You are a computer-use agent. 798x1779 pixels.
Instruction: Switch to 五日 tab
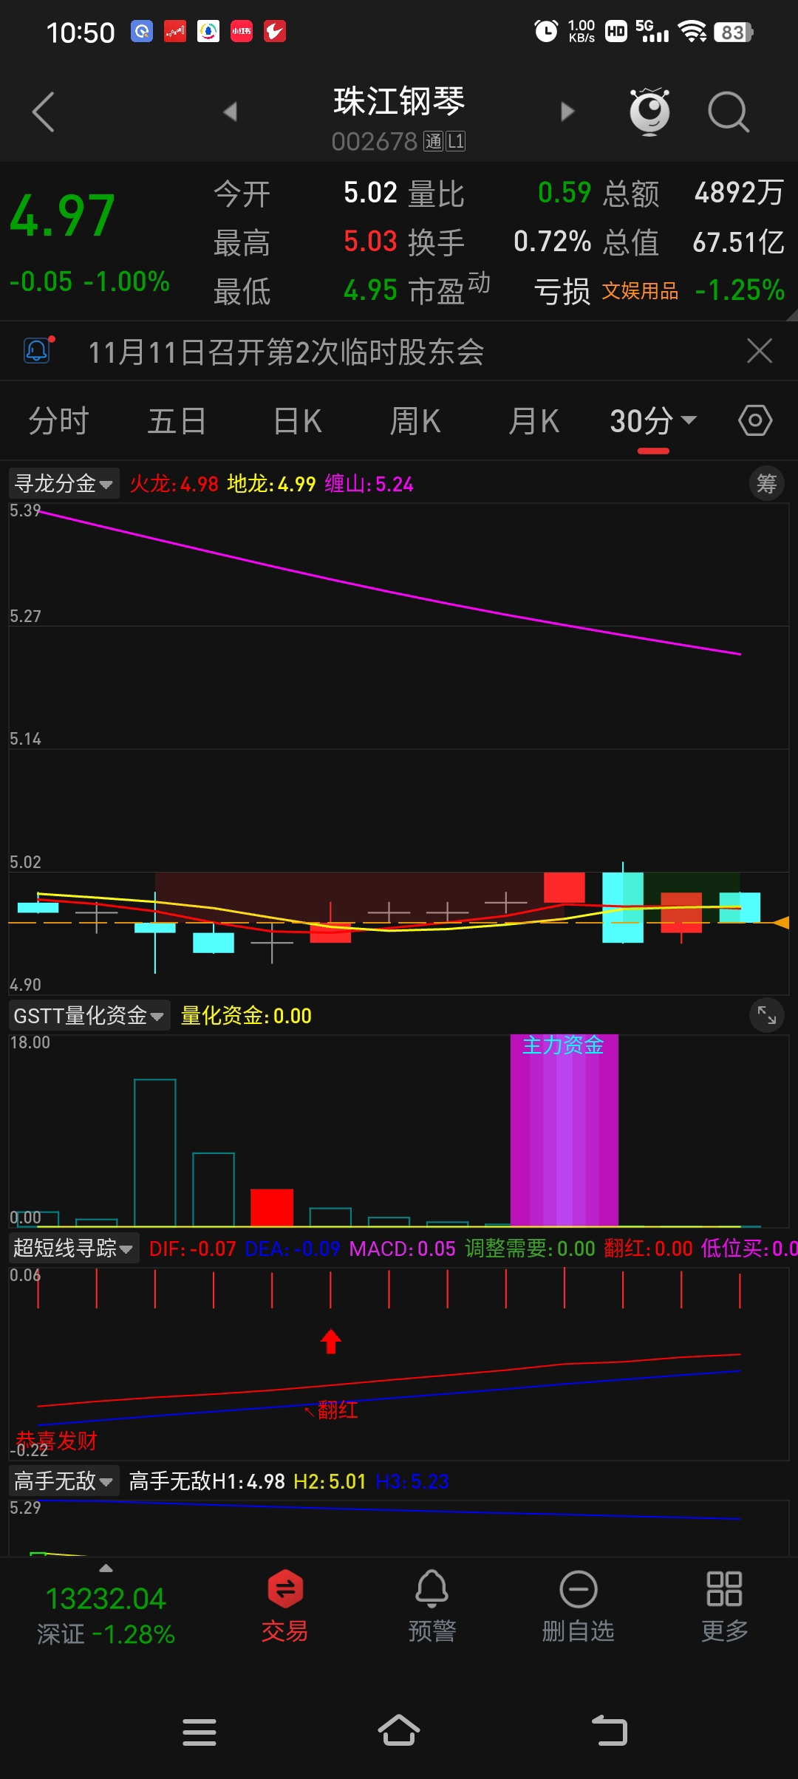tap(177, 421)
